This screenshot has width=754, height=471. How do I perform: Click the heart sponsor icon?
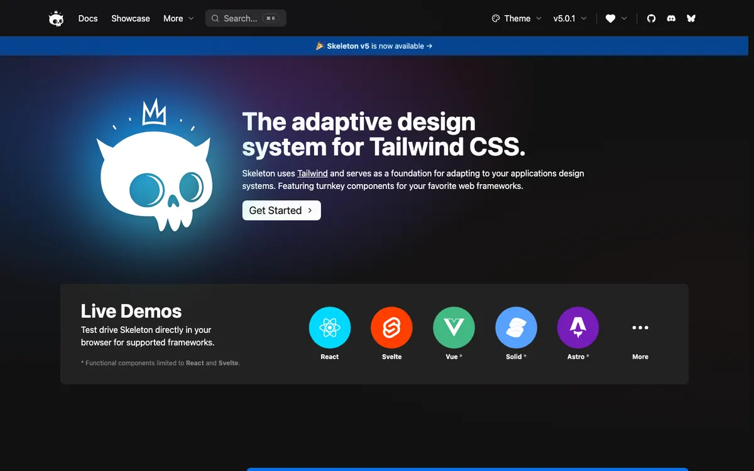(610, 19)
